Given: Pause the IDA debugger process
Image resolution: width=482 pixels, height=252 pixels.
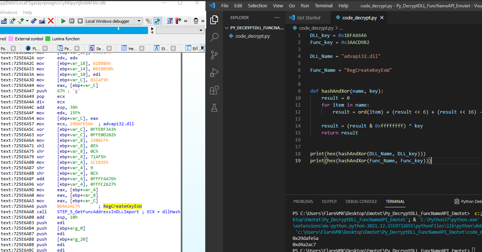Looking at the screenshot, I should (x=71, y=21).
